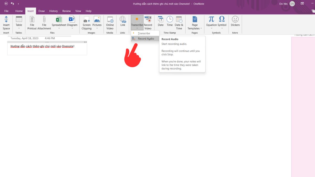Open the ribbon display options icon

click(x=302, y=4)
